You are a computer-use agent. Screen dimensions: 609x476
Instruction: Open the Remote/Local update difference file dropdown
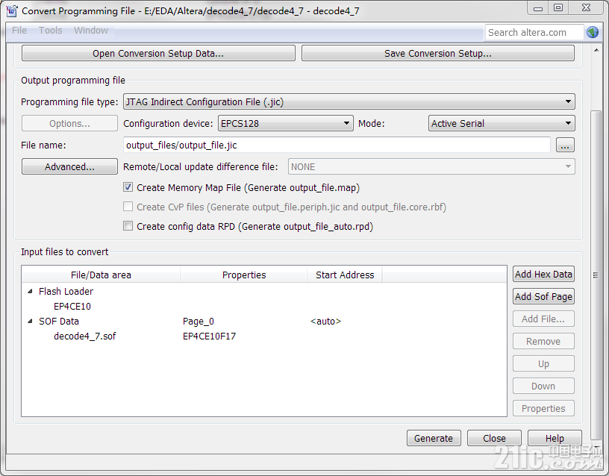click(431, 166)
